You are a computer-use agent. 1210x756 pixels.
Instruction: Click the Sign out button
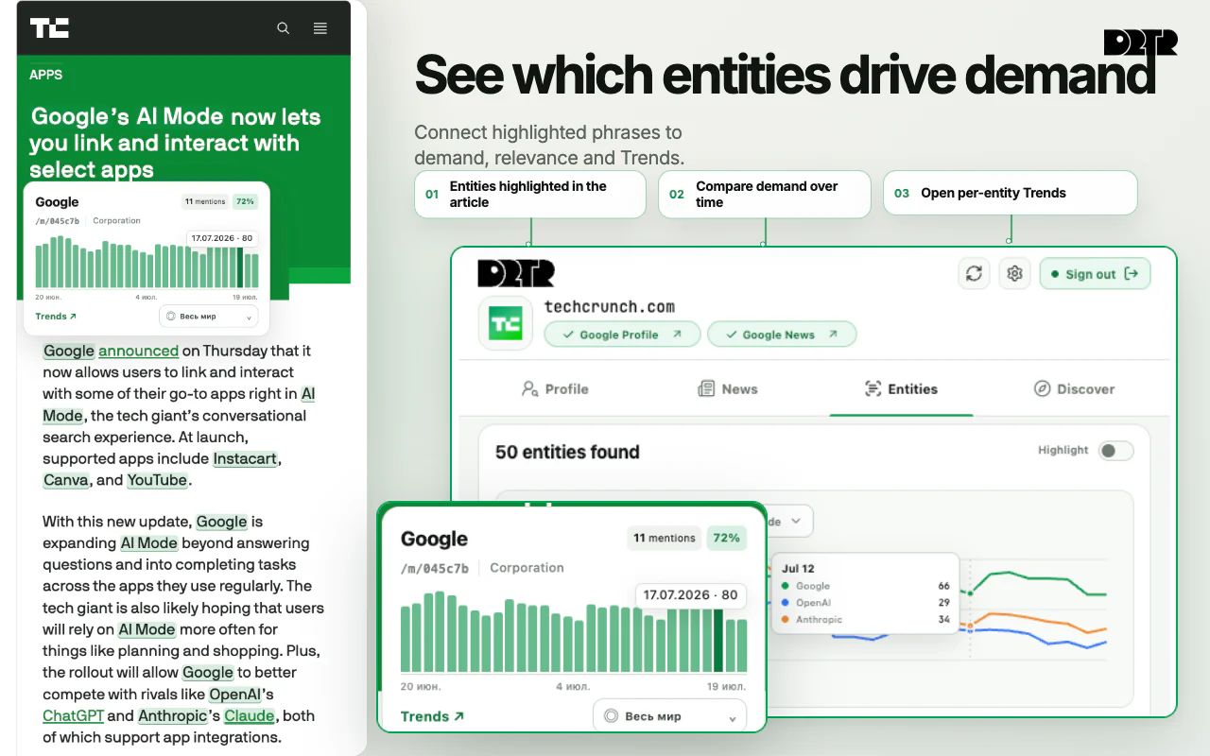[1095, 274]
